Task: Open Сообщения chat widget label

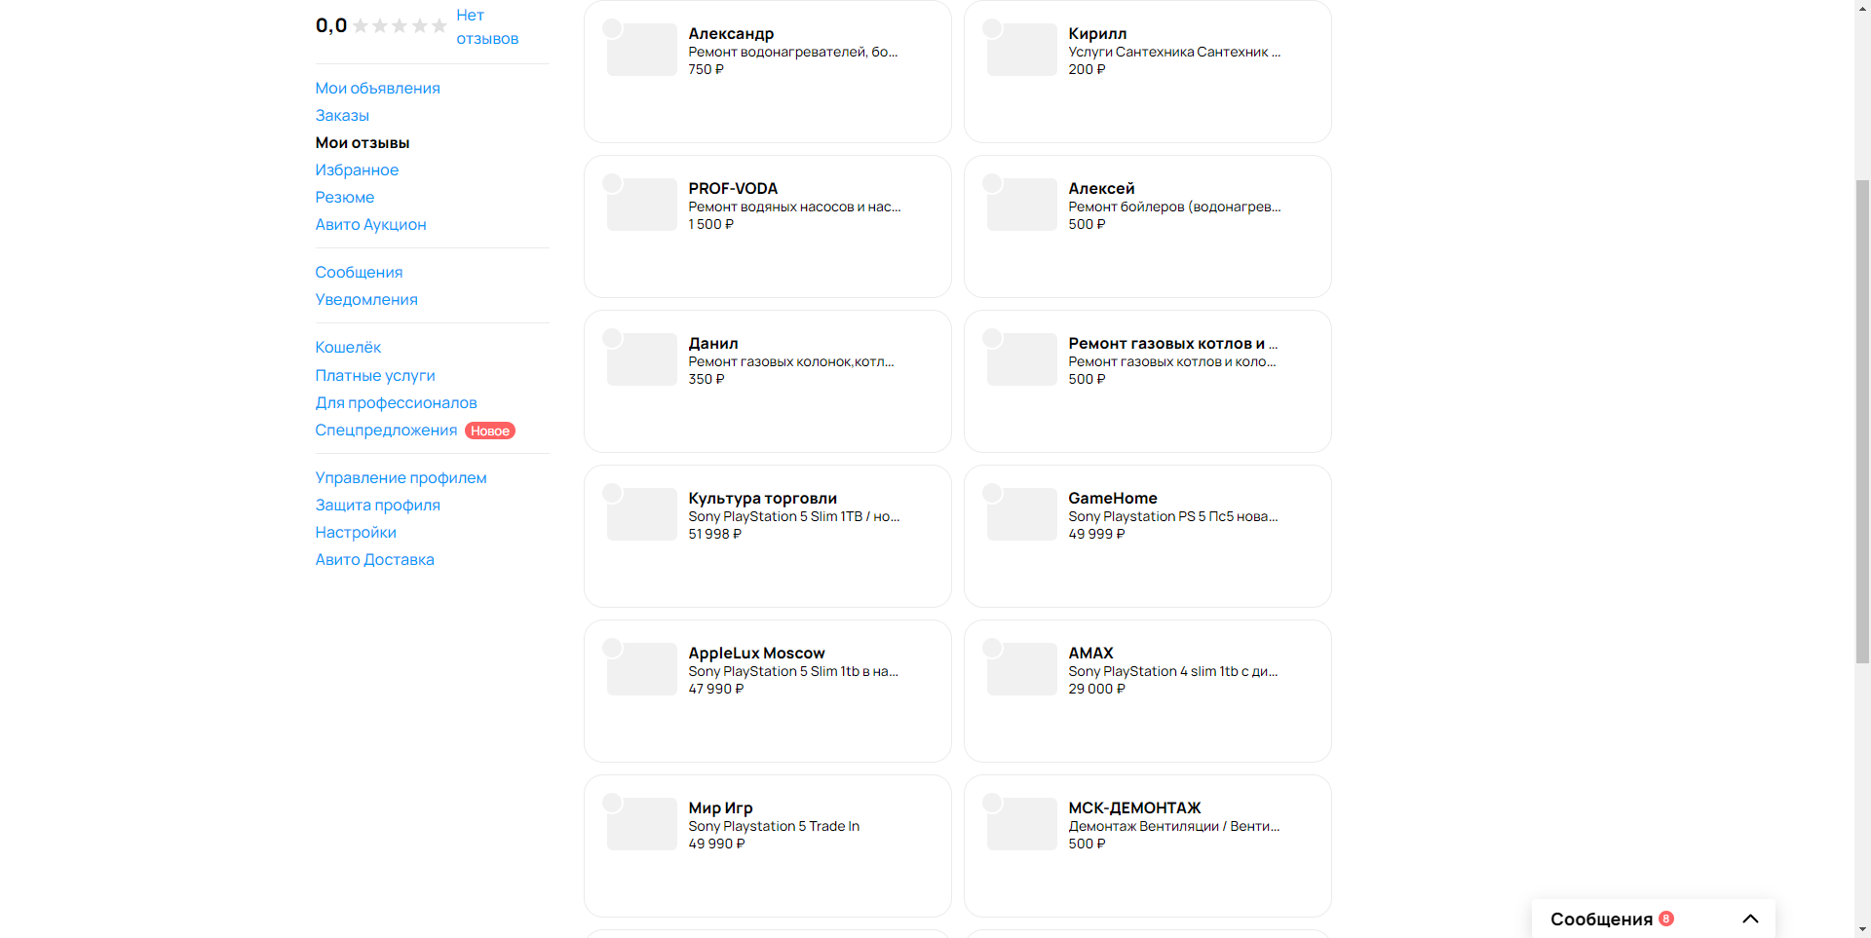Action: [x=1601, y=919]
